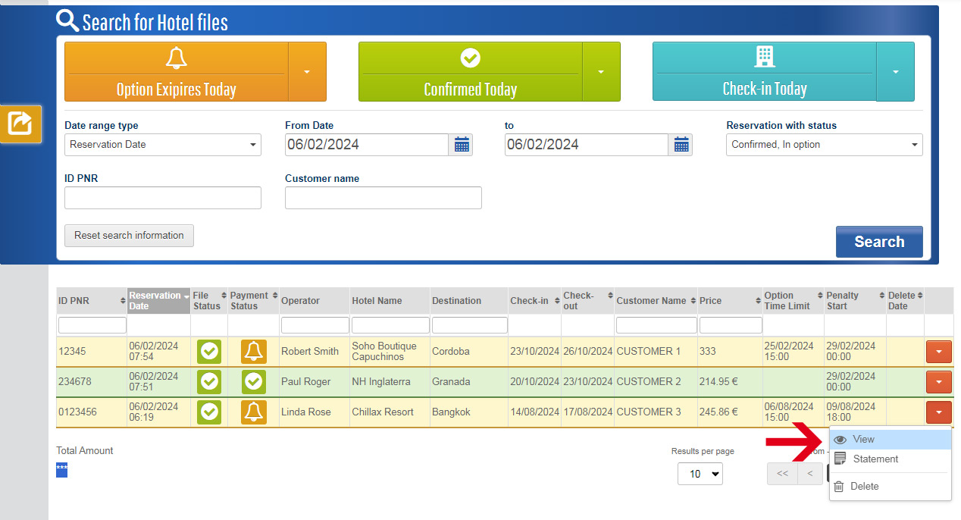Click the file status checkmark for Chillax Resort
This screenshot has height=520, width=961.
pos(209,412)
